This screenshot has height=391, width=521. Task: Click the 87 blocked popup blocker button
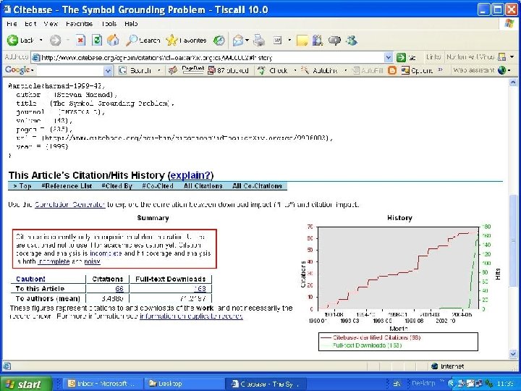pyautogui.click(x=228, y=70)
